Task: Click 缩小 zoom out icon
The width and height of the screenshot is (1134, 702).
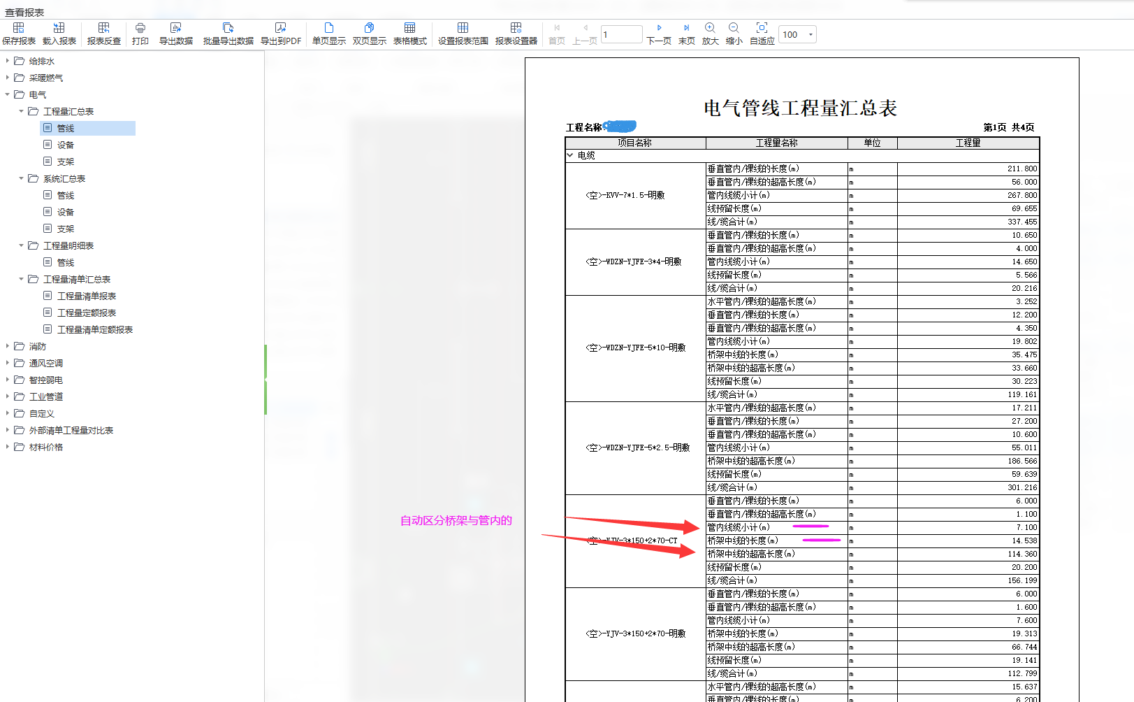Action: (x=734, y=34)
